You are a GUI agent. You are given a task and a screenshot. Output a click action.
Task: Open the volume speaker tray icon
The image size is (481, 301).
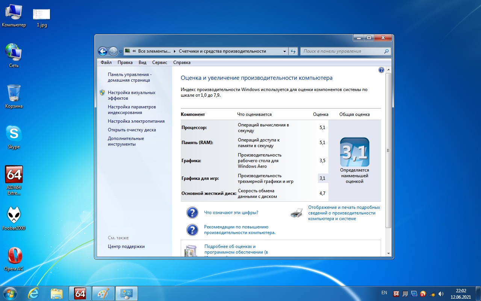(441, 293)
